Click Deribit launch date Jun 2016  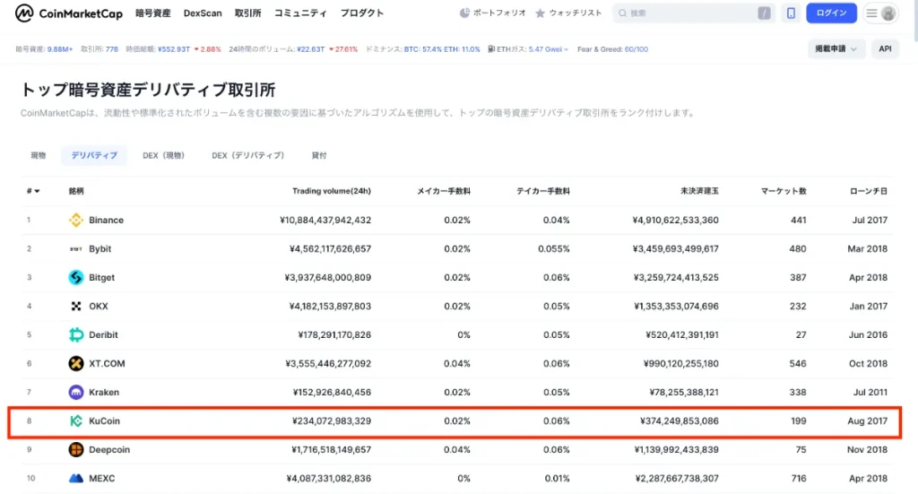(x=868, y=334)
